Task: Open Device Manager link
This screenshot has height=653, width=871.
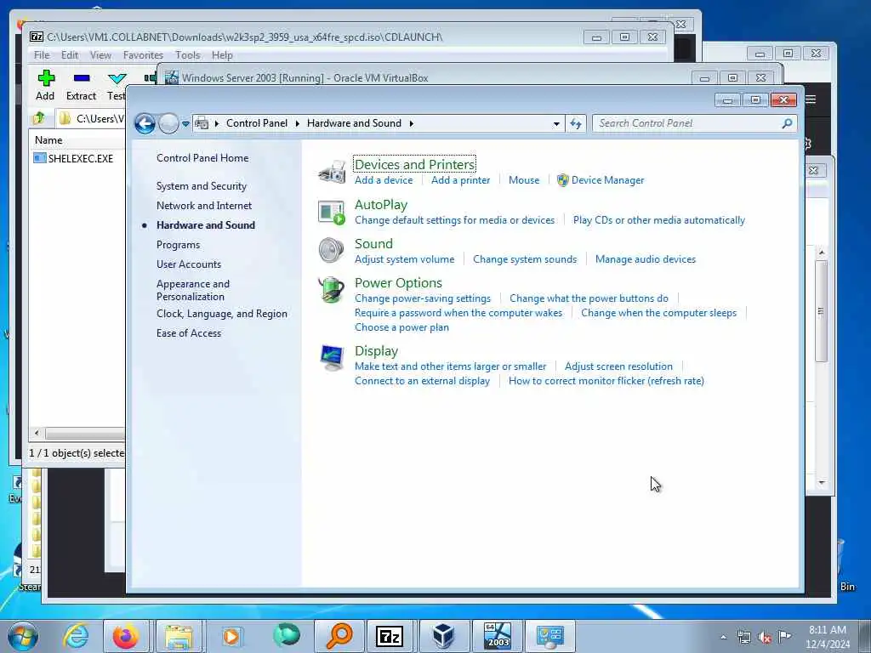Action: pyautogui.click(x=607, y=180)
